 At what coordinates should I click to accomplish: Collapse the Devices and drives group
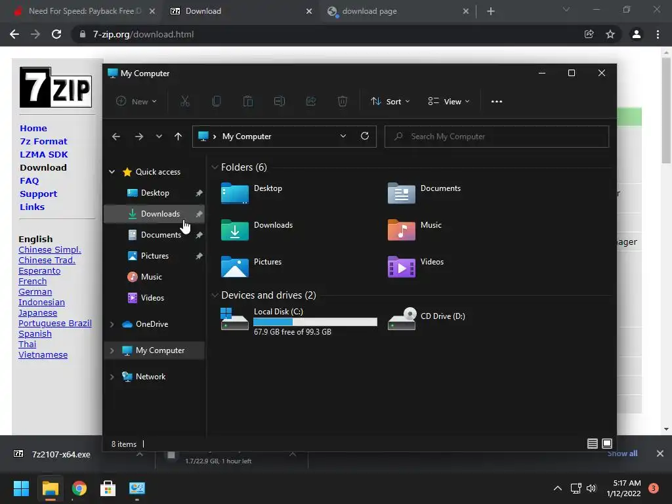pos(215,295)
